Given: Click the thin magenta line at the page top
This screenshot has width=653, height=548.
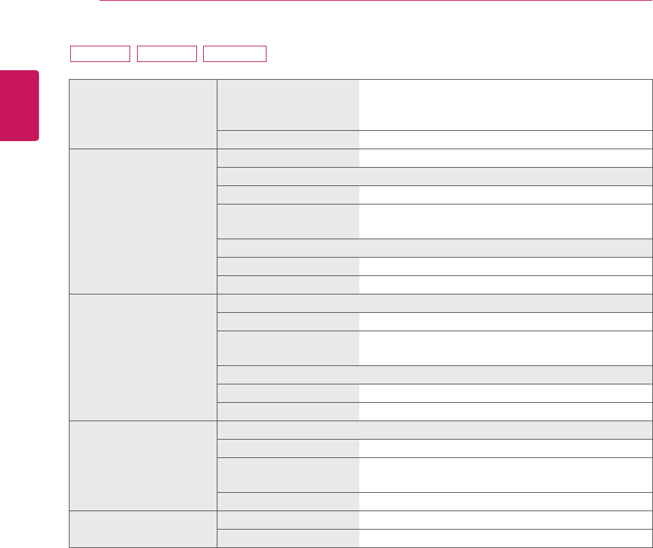Looking at the screenshot, I should click(x=376, y=1).
